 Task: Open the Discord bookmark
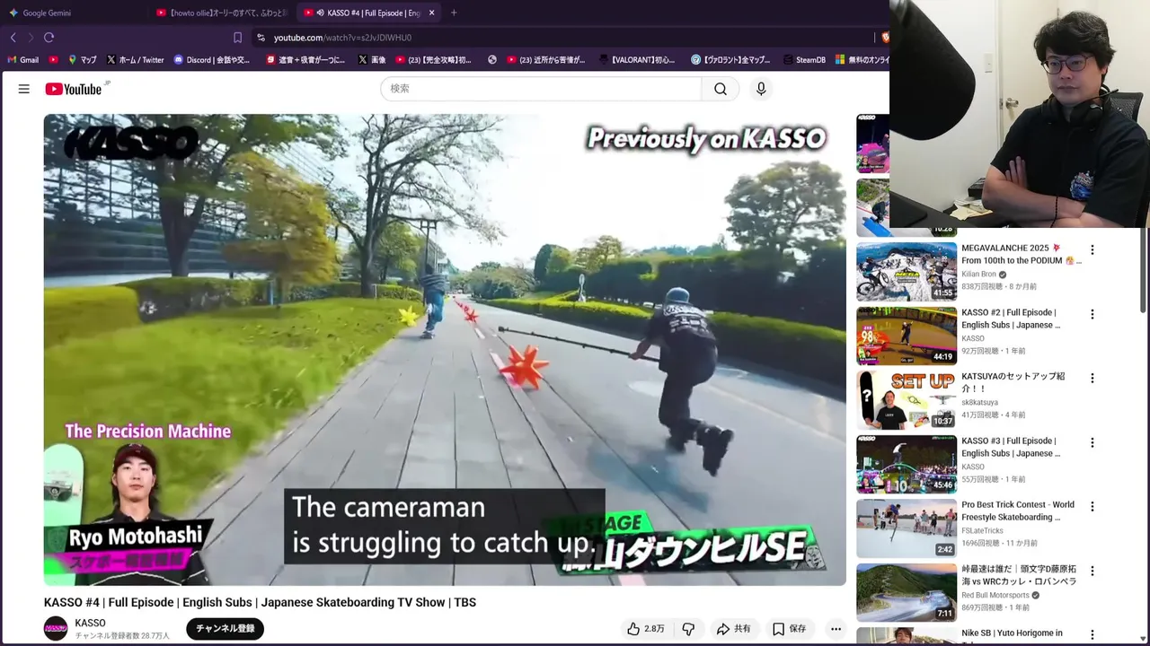[x=211, y=60]
